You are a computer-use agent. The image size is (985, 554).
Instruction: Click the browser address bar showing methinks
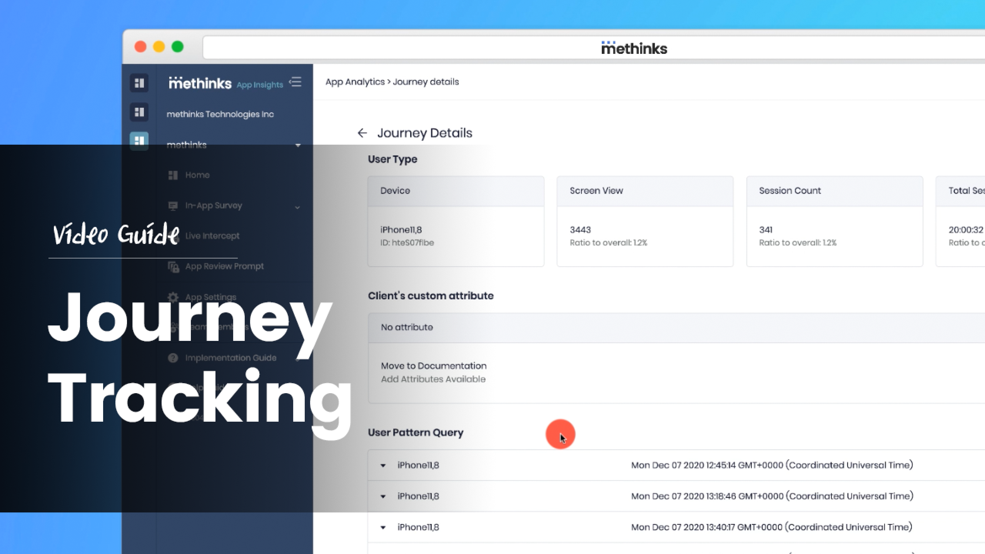point(594,48)
